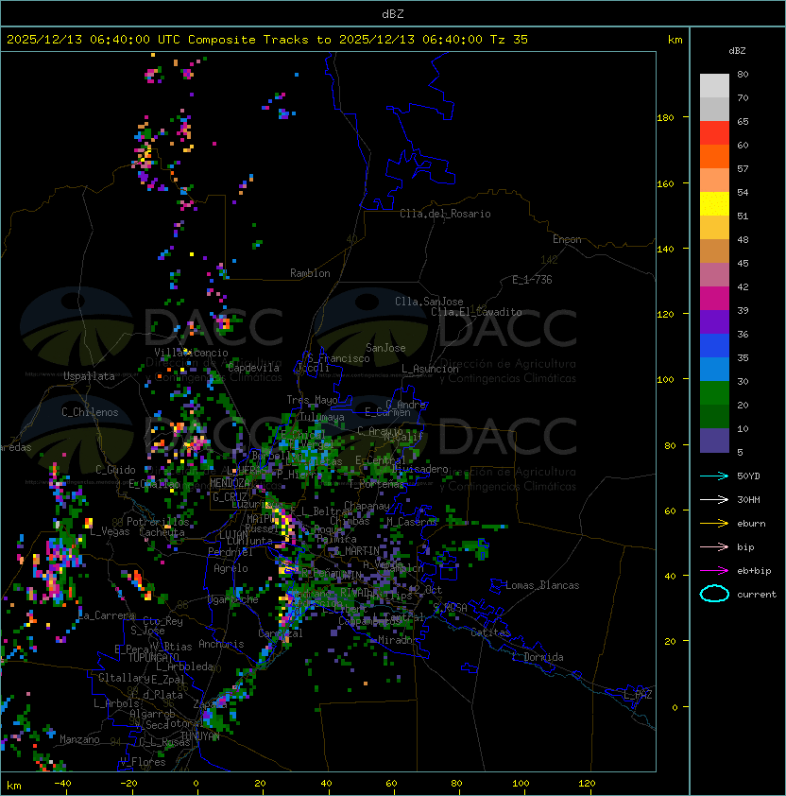Click the 'L_PAZ' map label
786x796 pixels.
coord(639,695)
